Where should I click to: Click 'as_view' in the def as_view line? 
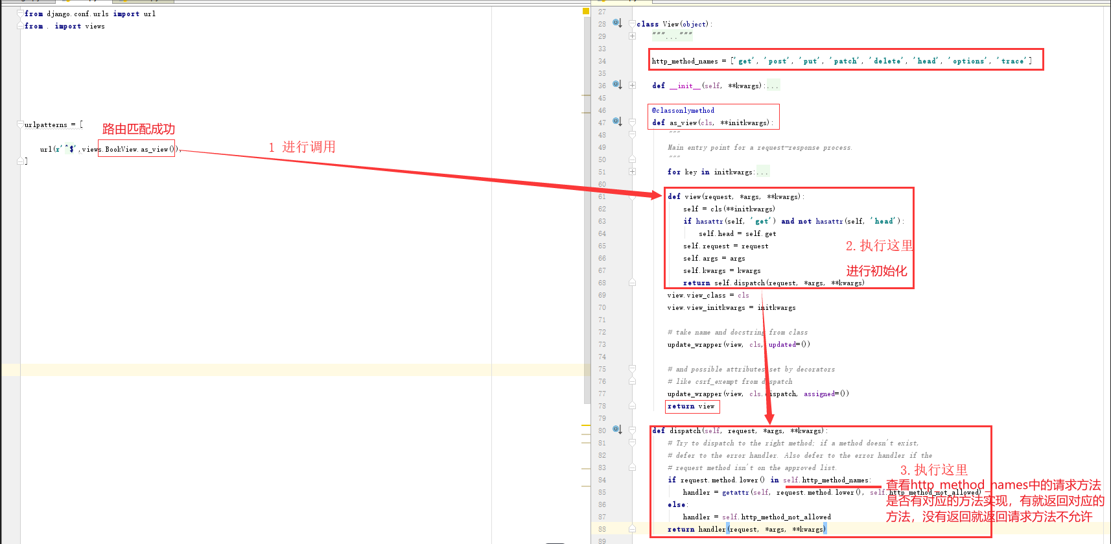683,123
